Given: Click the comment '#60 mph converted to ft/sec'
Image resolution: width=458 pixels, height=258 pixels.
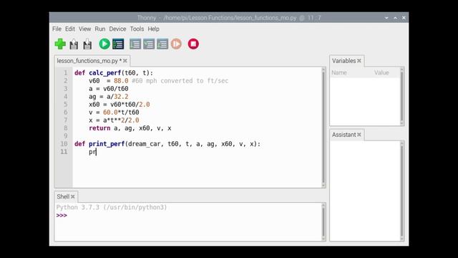Looking at the screenshot, I should (180, 81).
